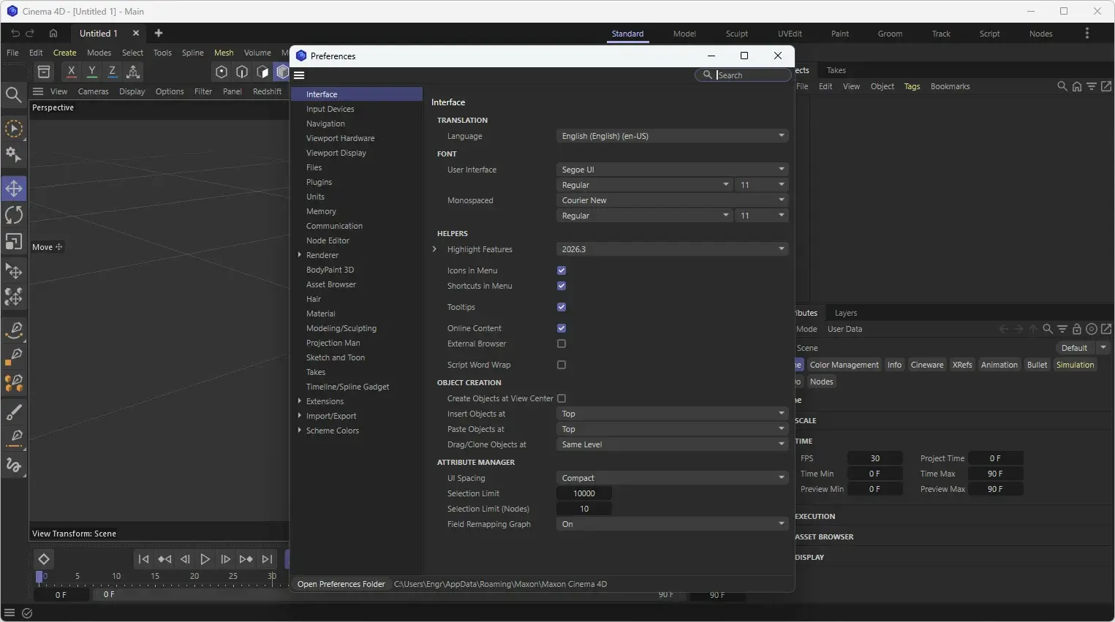Enable Script Word Wrap
The image size is (1115, 622).
click(562, 365)
